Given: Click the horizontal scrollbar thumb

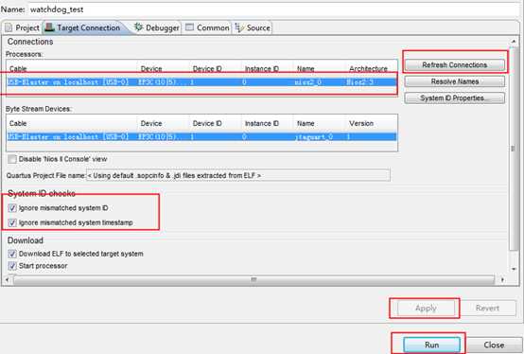Looking at the screenshot, I should click(253, 279).
